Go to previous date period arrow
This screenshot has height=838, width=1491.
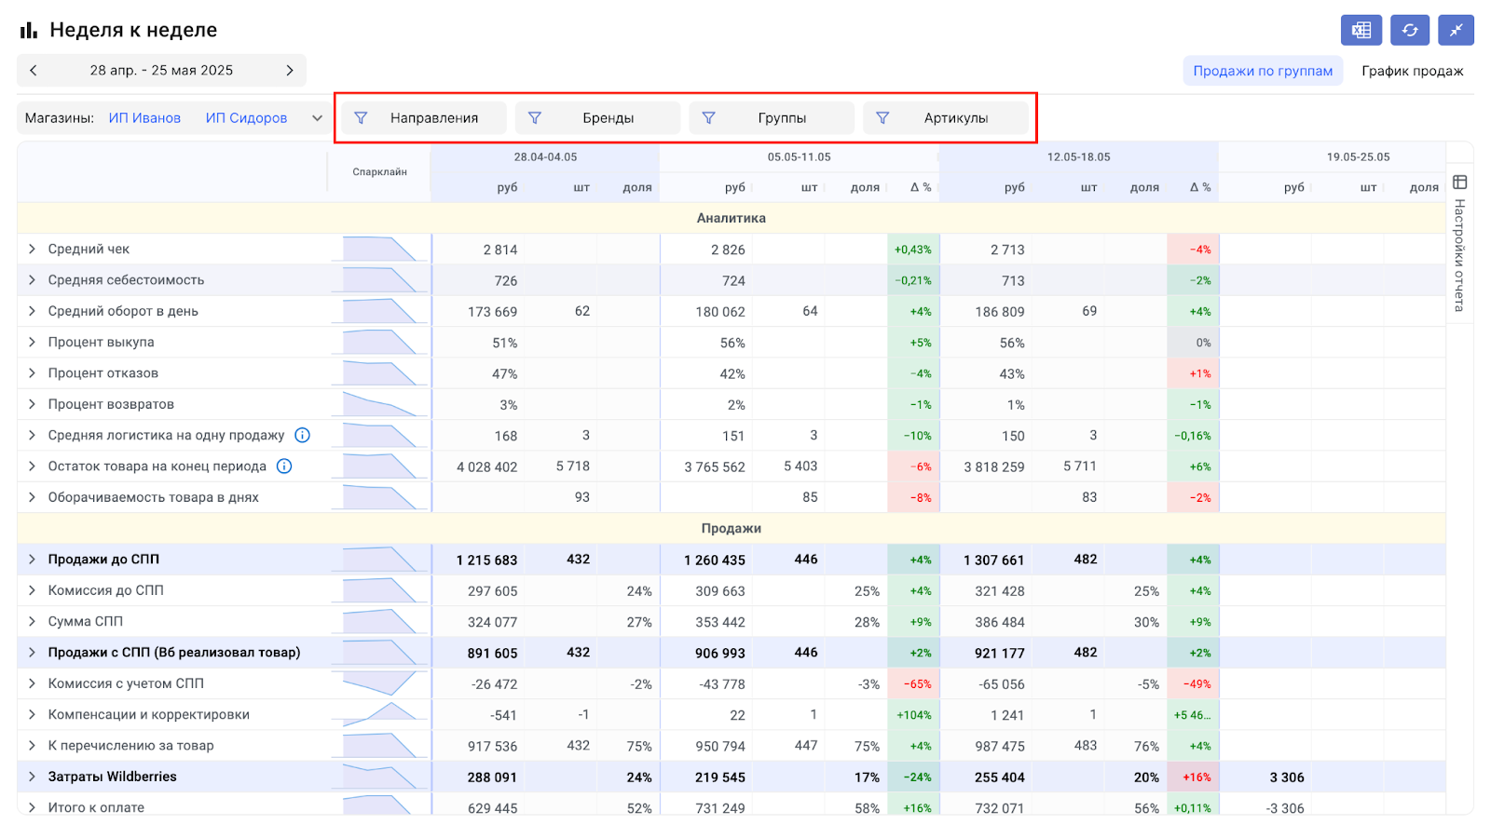tap(34, 70)
